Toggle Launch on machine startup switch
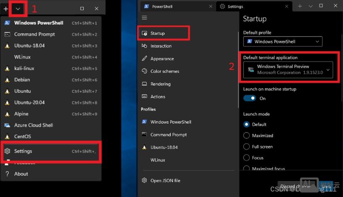343x197 pixels. pos(250,98)
